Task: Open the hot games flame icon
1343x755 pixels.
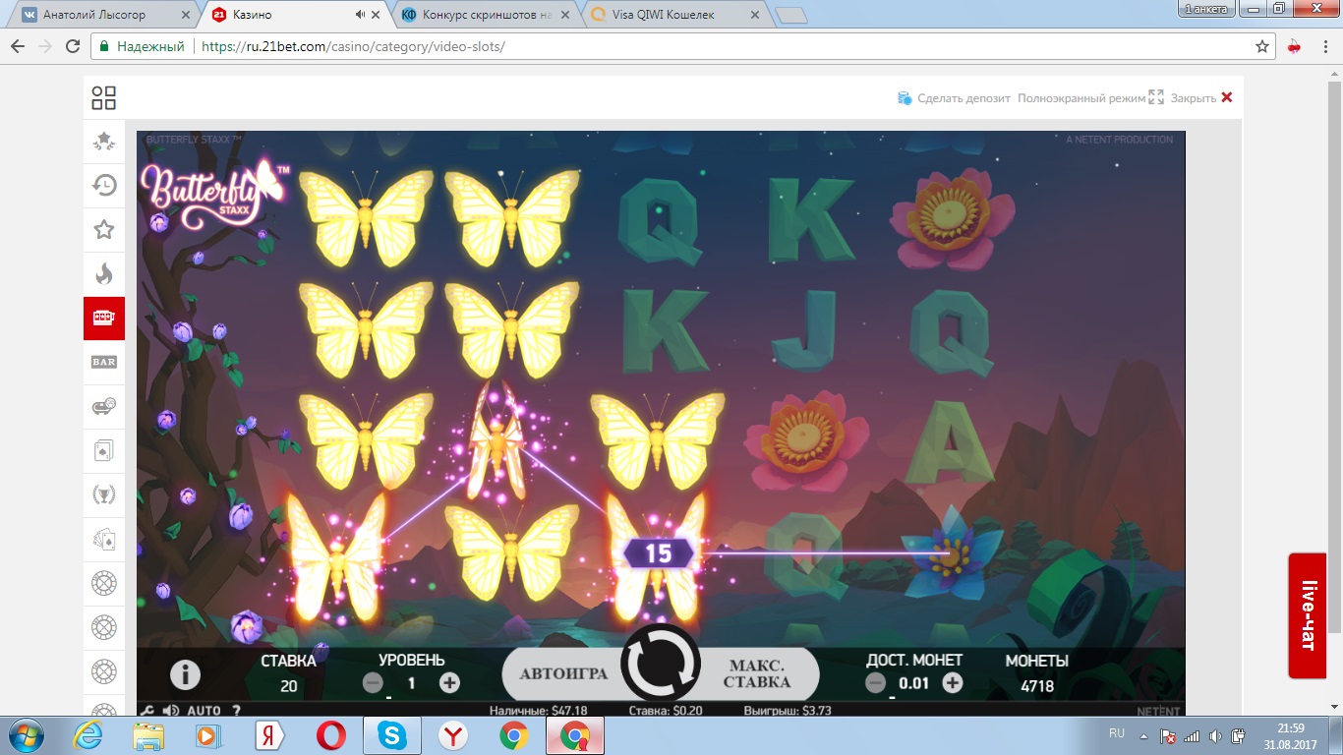Action: click(x=104, y=273)
